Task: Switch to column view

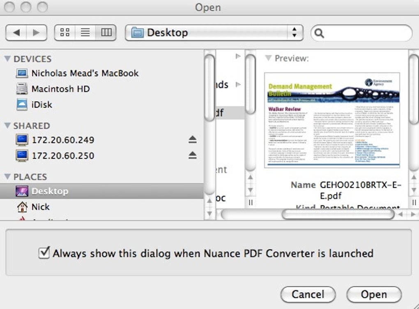Action: [x=106, y=32]
